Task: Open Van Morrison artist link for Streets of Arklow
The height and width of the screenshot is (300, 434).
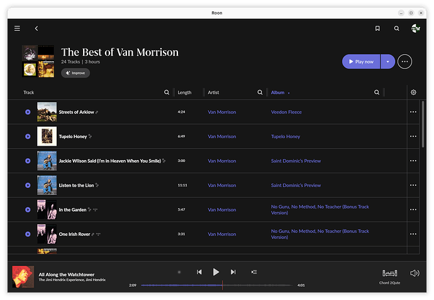Action: (222, 112)
